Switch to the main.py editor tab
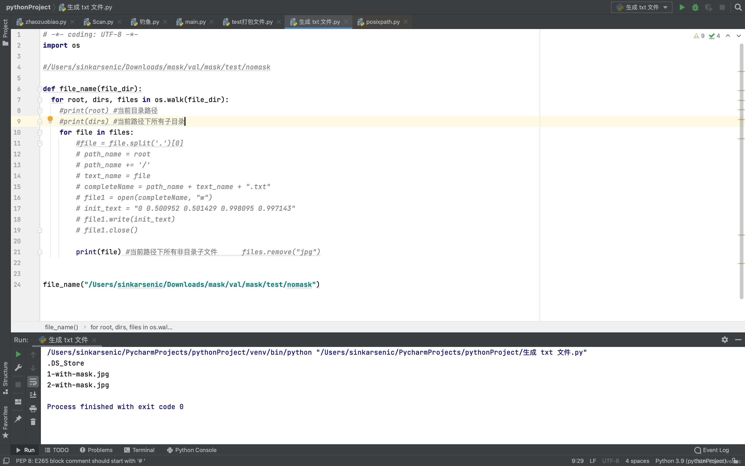Screen dimensions: 745x466 coord(195,22)
